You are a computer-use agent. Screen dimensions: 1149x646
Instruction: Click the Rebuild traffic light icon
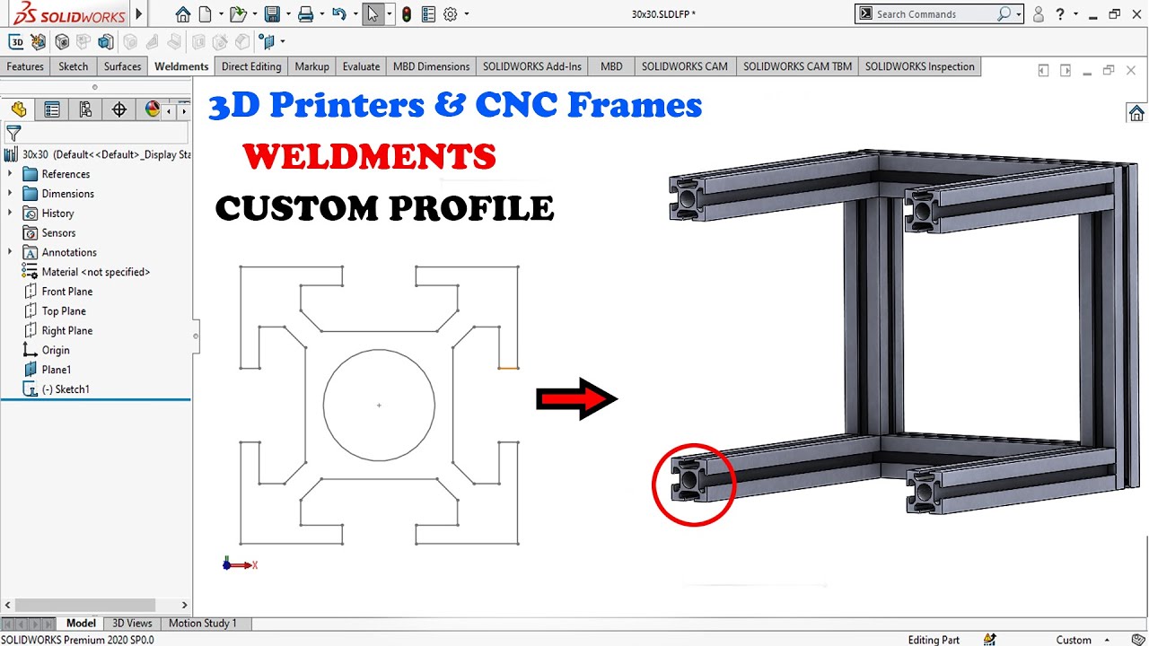click(x=407, y=14)
